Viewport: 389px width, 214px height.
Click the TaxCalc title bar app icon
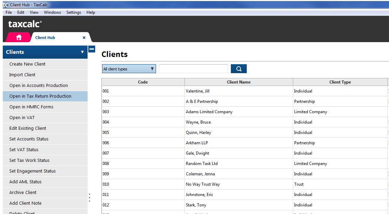pyautogui.click(x=6, y=5)
